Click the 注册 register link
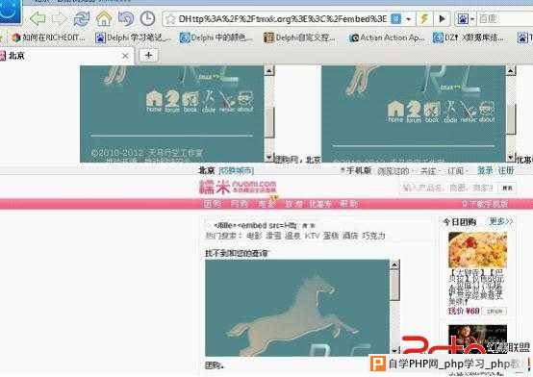The image size is (533, 377). tap(506, 170)
